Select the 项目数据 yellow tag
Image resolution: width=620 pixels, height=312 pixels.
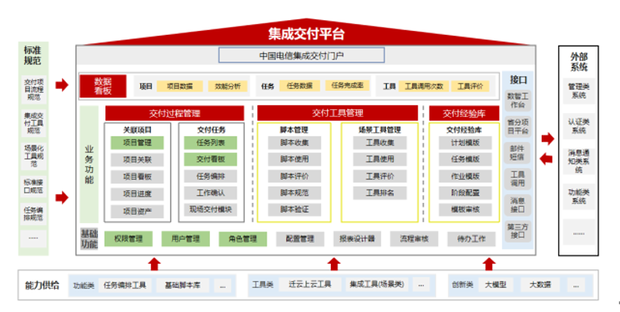[x=180, y=86]
